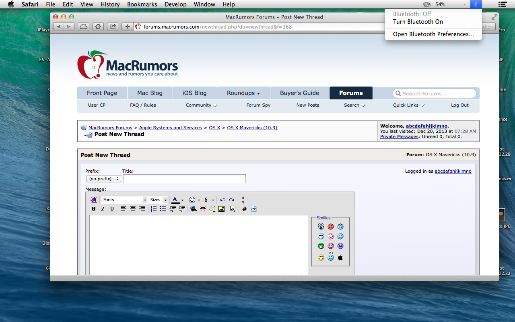Insert the confused ??? smiley

pyautogui.click(x=331, y=256)
